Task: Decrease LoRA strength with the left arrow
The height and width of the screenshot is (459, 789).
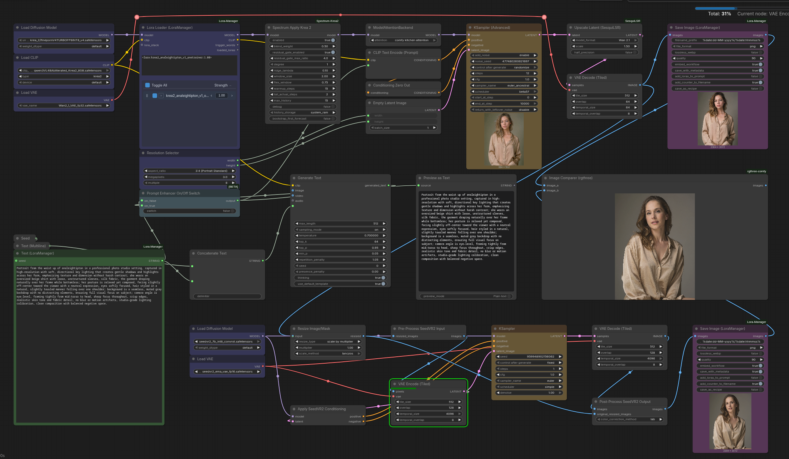Action: pyautogui.click(x=211, y=96)
